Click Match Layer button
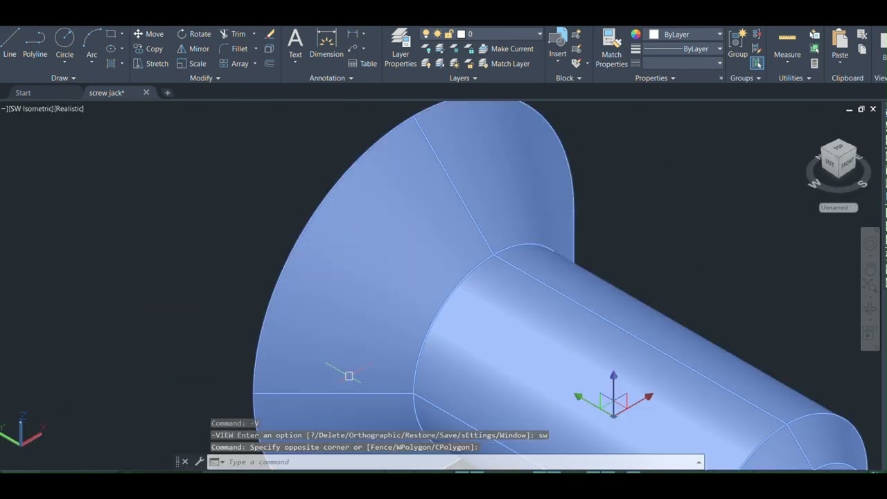The image size is (887, 499). pos(504,63)
